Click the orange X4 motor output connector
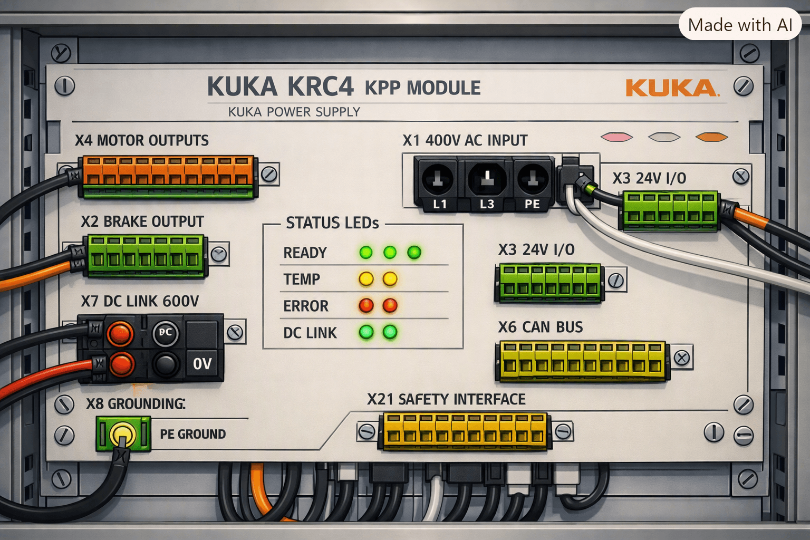The image size is (810, 540). point(169,177)
